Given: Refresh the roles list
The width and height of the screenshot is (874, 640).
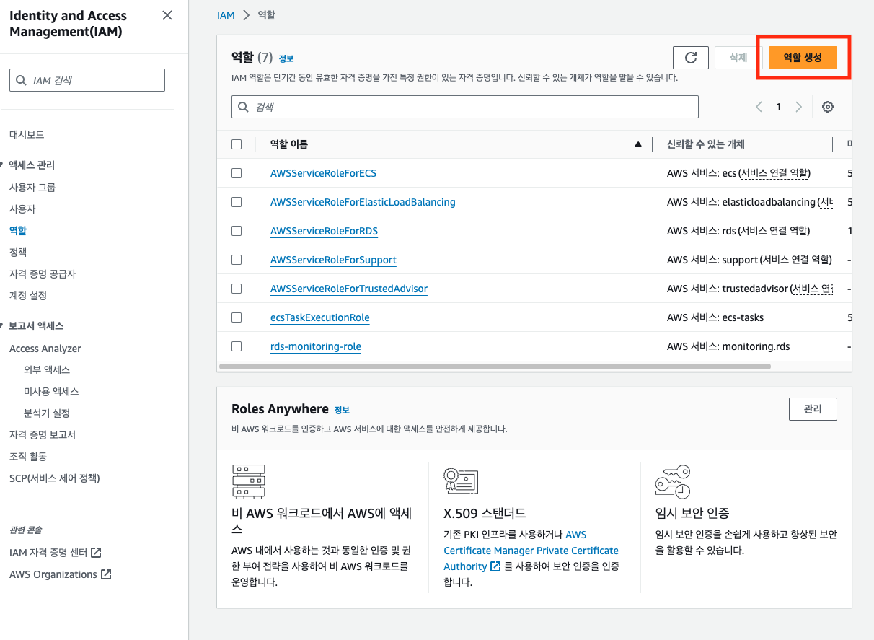Looking at the screenshot, I should [691, 58].
